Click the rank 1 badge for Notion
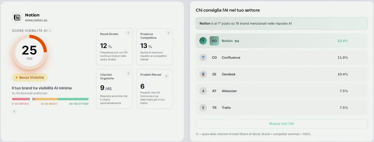 (x=203, y=41)
